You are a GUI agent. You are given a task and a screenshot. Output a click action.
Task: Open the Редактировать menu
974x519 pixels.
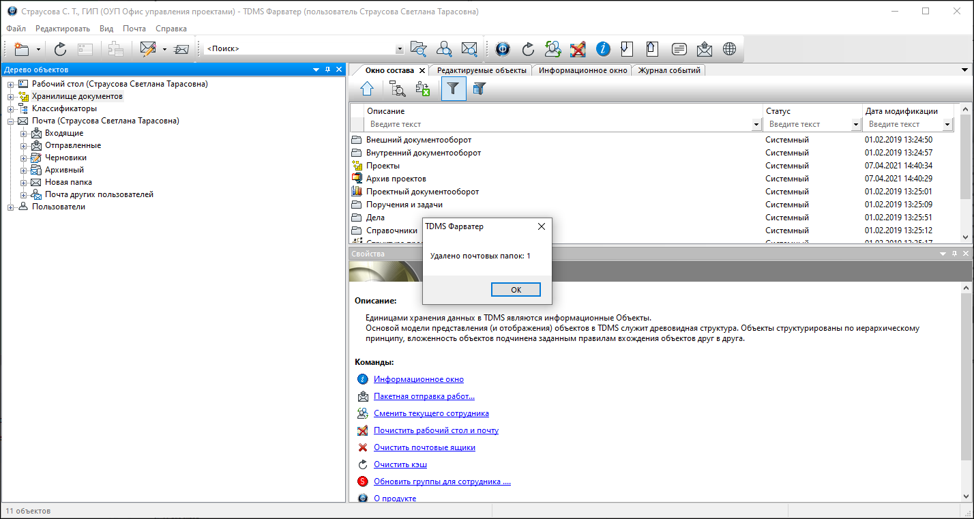coord(63,29)
